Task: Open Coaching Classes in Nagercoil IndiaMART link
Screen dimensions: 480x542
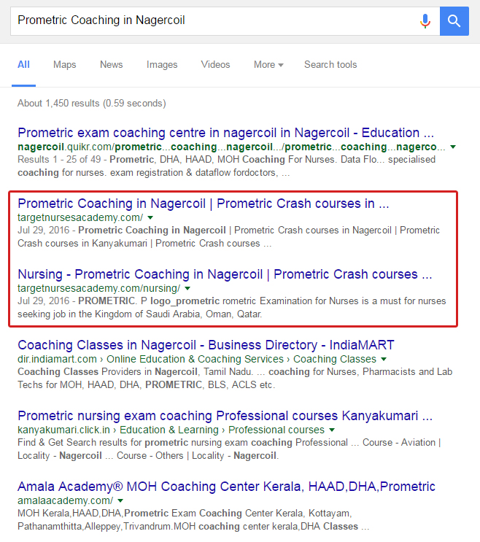Action: 206,345
